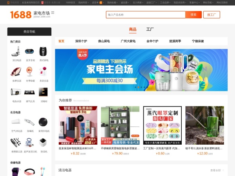
Task: Open the 电热水器 water heater icon
Action: (x=16, y=93)
